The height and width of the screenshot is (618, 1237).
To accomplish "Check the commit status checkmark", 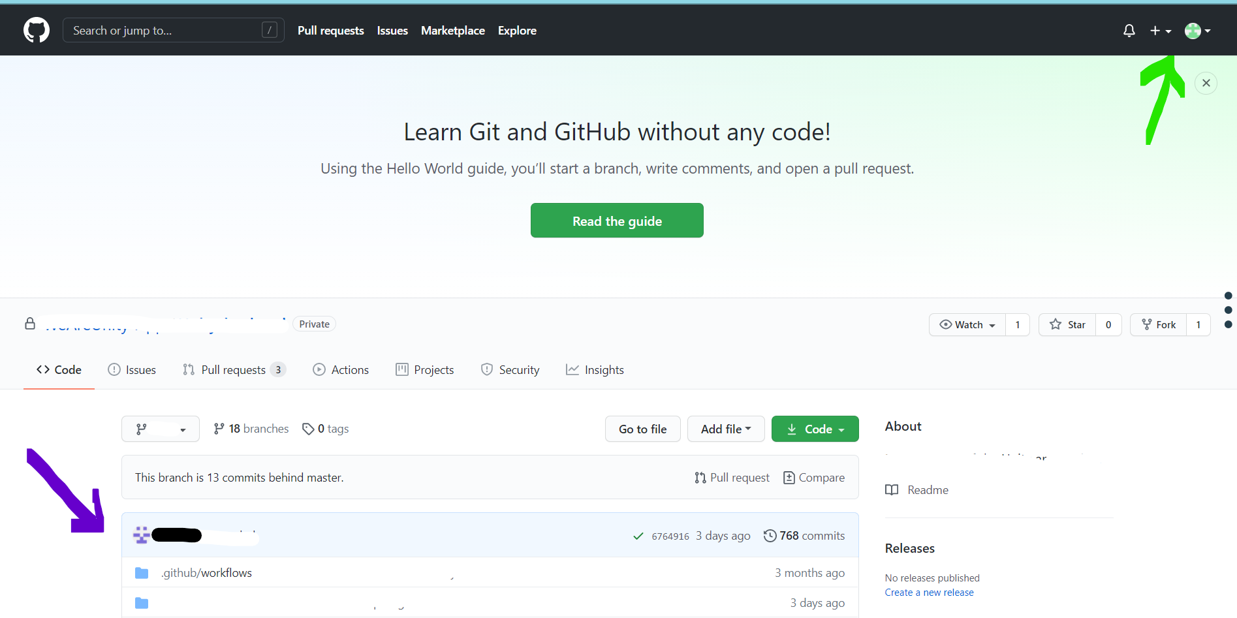I will [x=638, y=536].
